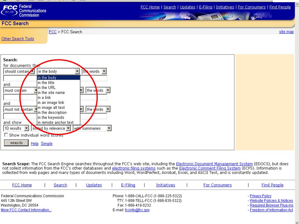This screenshot has height=224, width=299.
Task: Open For Consumers in top navigation
Action: pyautogui.click(x=252, y=7)
